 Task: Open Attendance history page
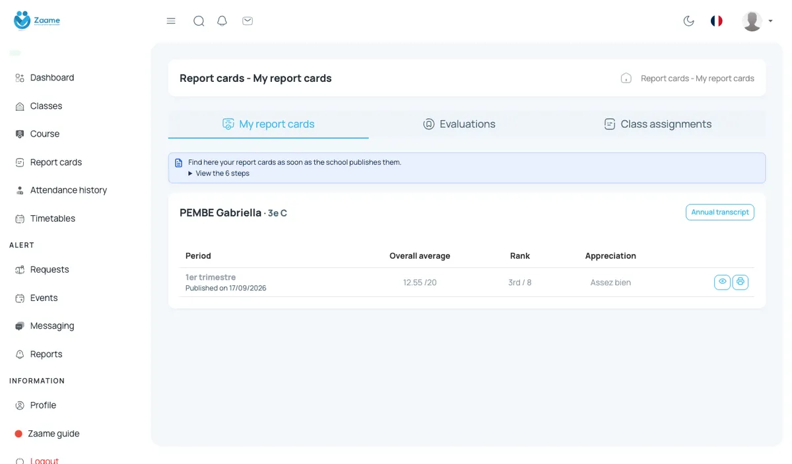[x=61, y=190]
